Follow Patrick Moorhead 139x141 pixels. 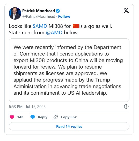click(x=64, y=16)
